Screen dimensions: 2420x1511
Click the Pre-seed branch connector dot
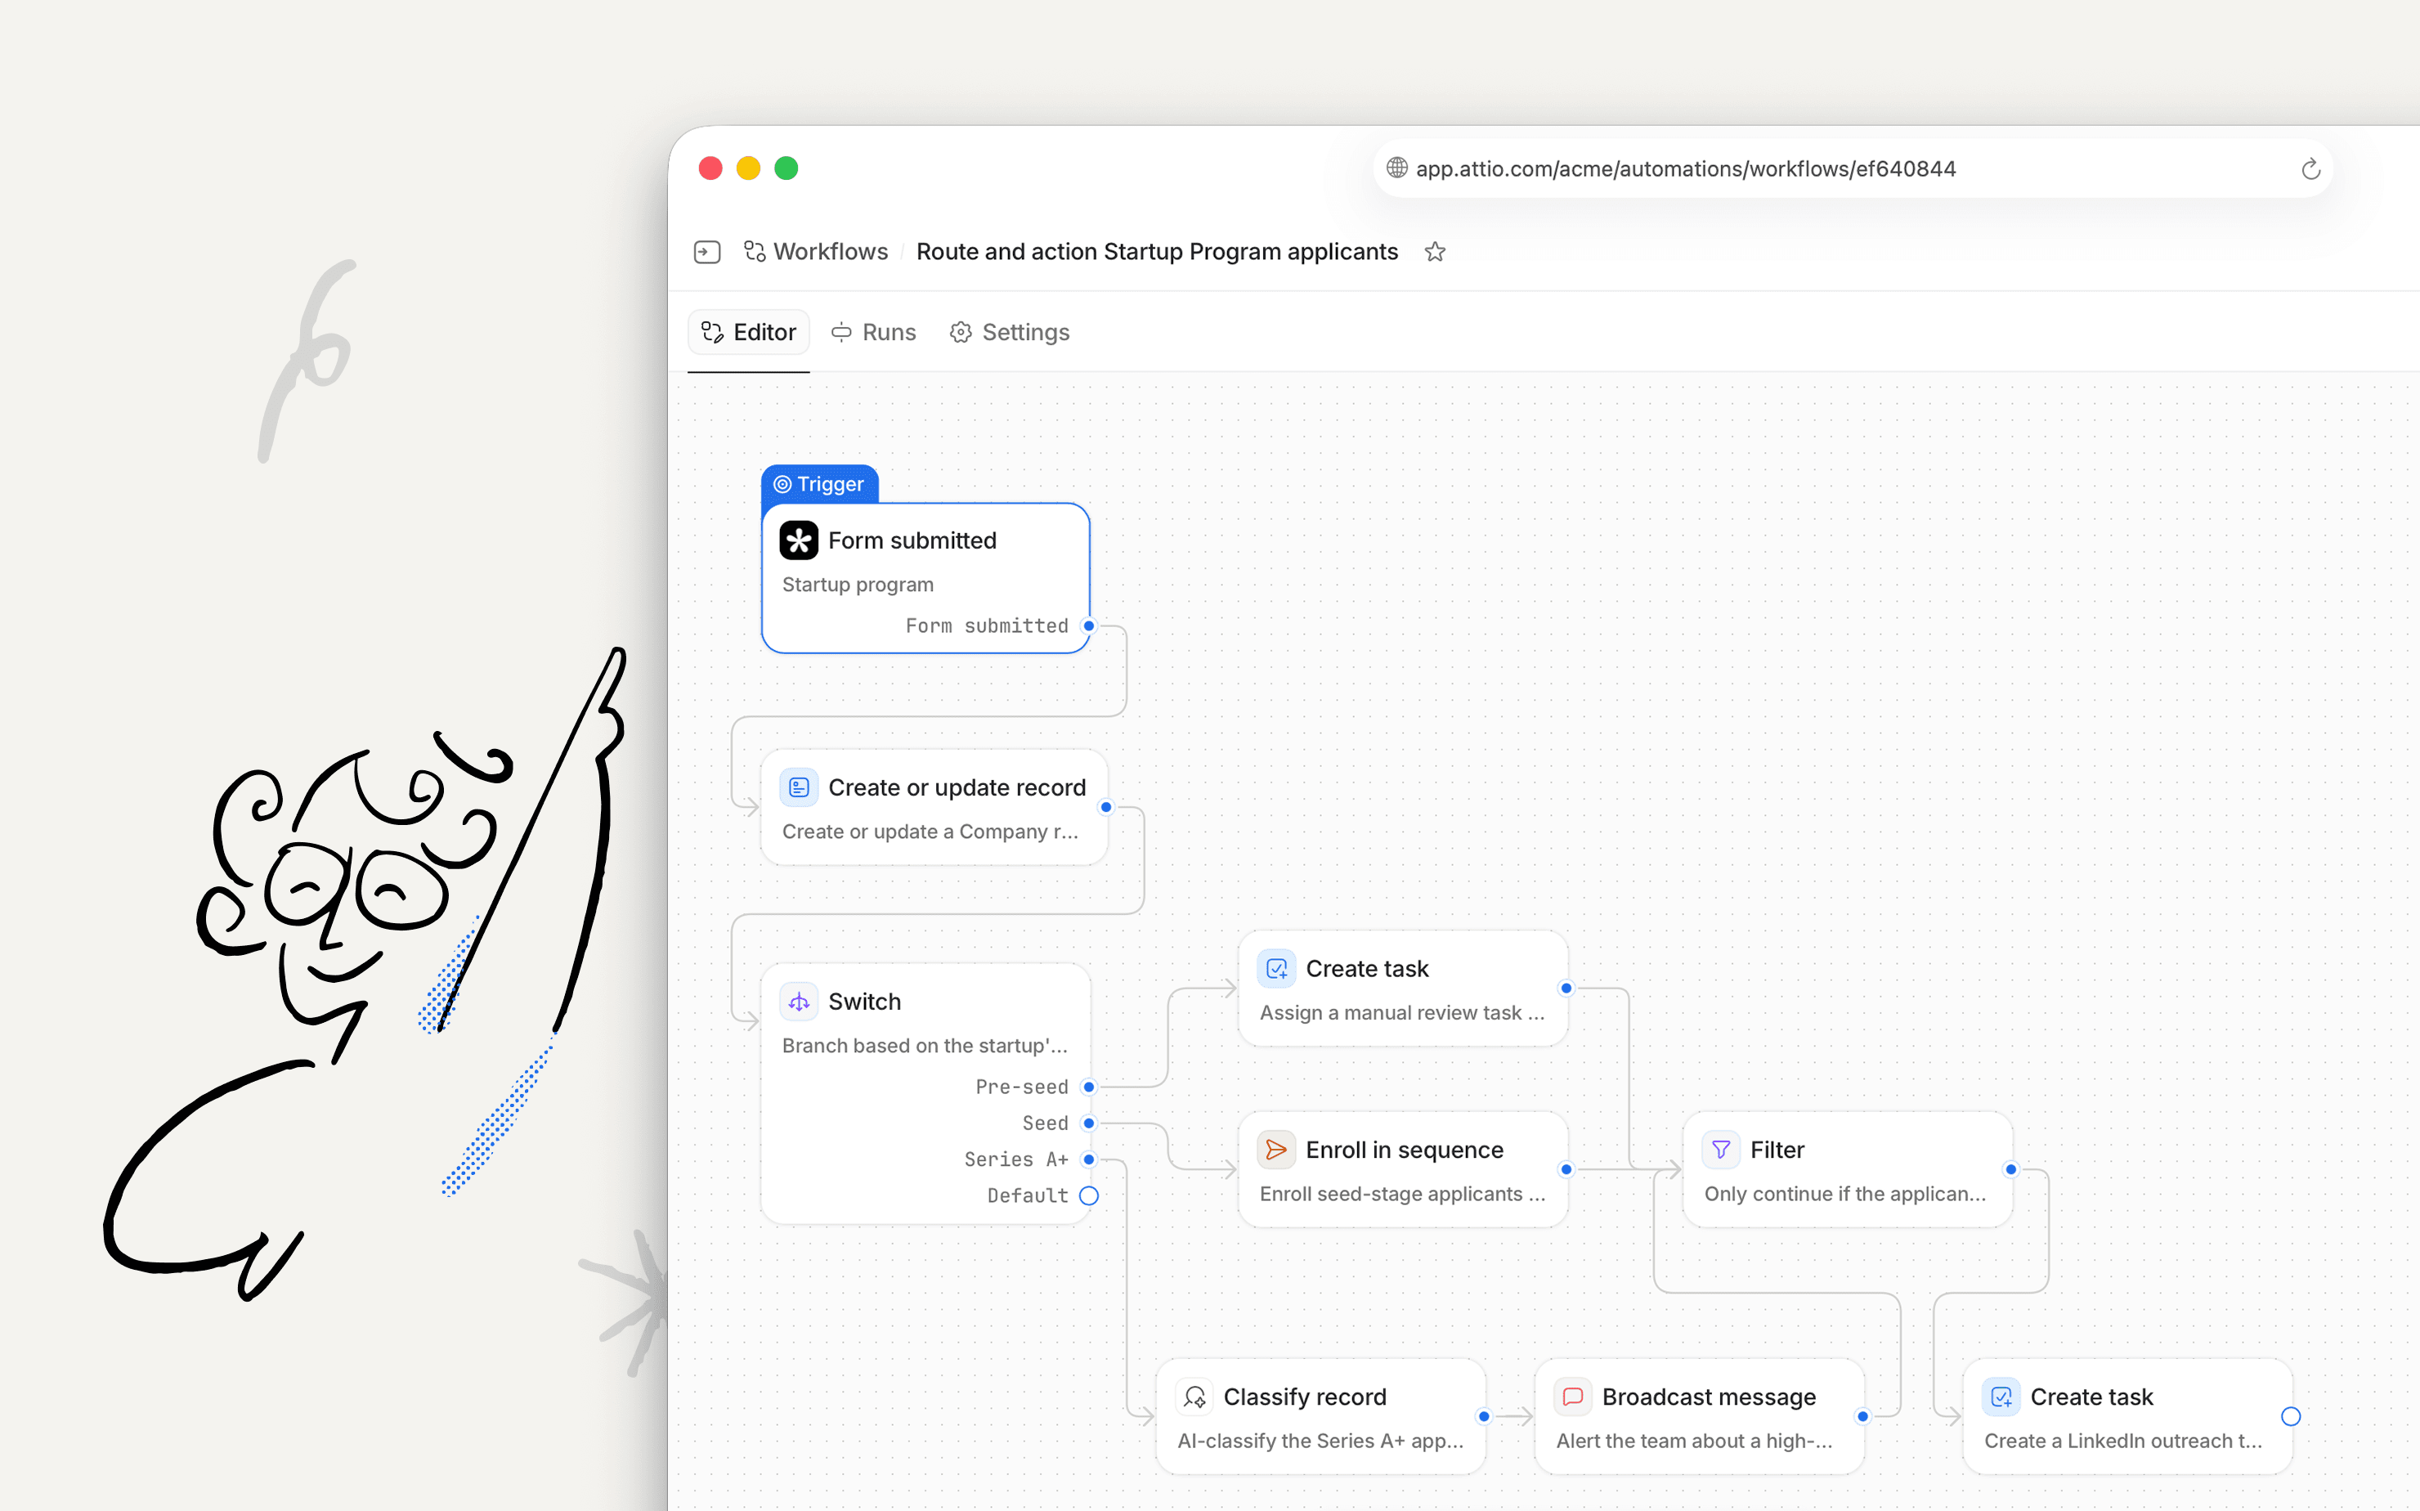1089,1087
